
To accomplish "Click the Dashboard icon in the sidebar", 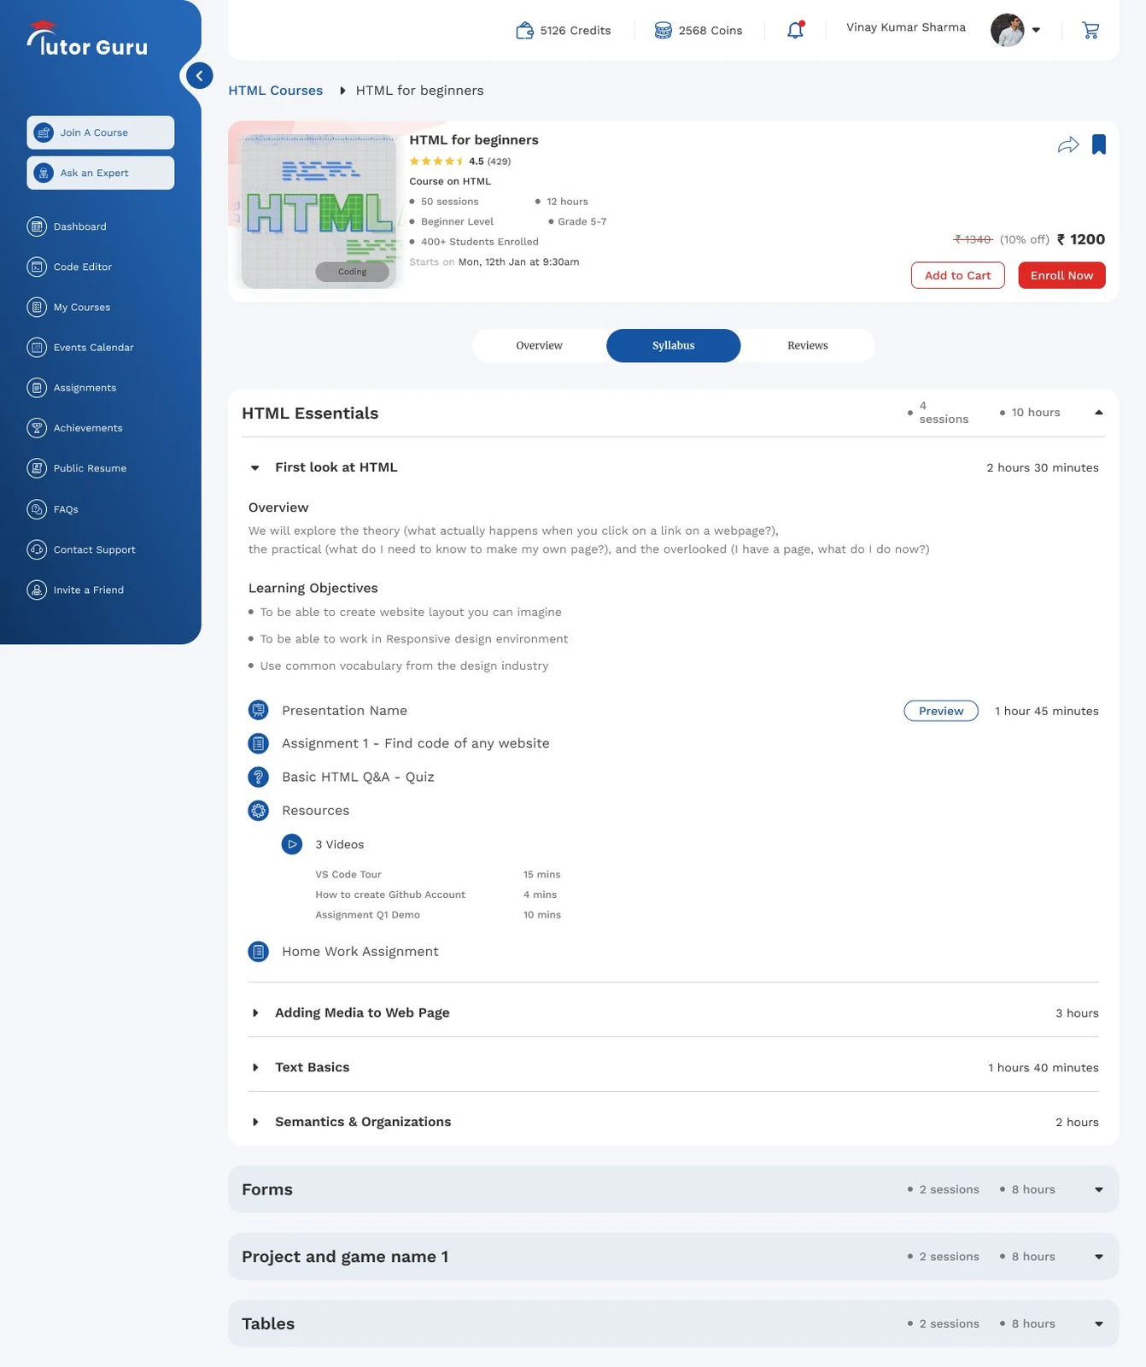I will coord(37,226).
